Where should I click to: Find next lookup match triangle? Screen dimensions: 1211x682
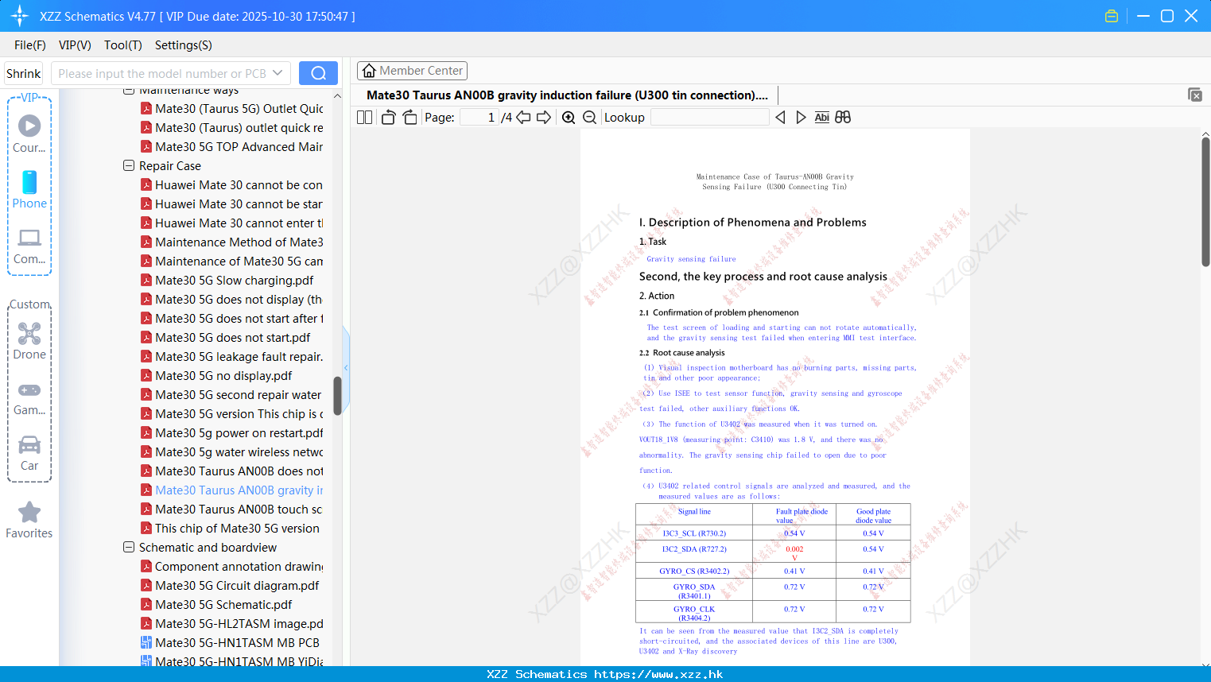(x=801, y=117)
